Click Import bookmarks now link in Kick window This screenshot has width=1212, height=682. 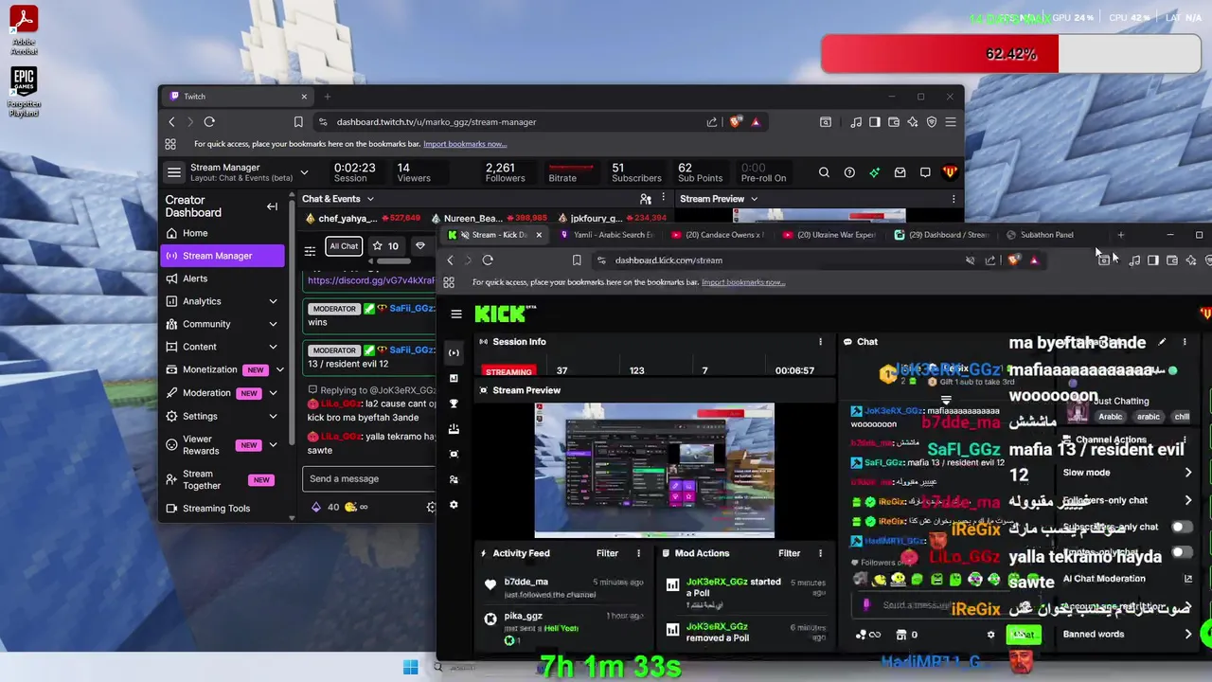coord(743,282)
